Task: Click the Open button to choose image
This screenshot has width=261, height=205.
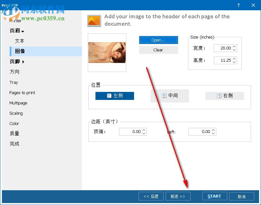Action: tap(158, 40)
